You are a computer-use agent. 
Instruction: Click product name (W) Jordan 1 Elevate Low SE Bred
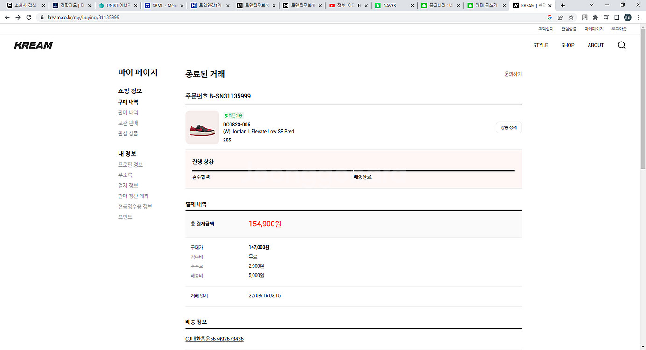(x=259, y=132)
